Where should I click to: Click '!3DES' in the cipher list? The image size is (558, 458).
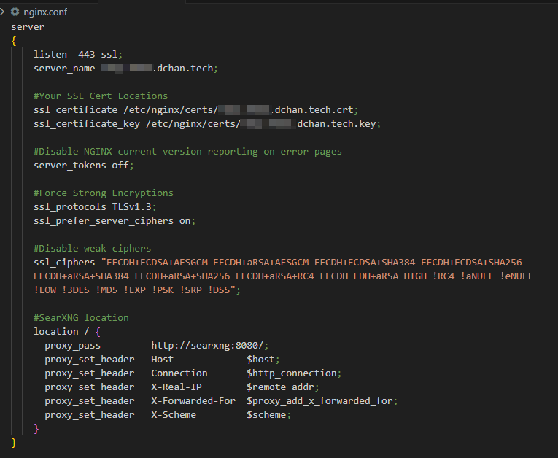click(75, 290)
